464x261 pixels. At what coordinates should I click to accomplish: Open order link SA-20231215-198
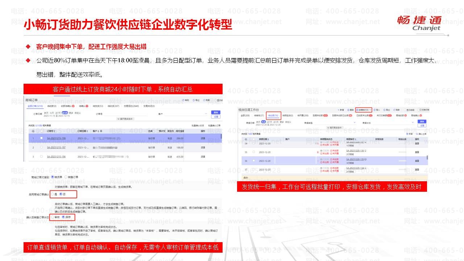[x=56, y=138]
